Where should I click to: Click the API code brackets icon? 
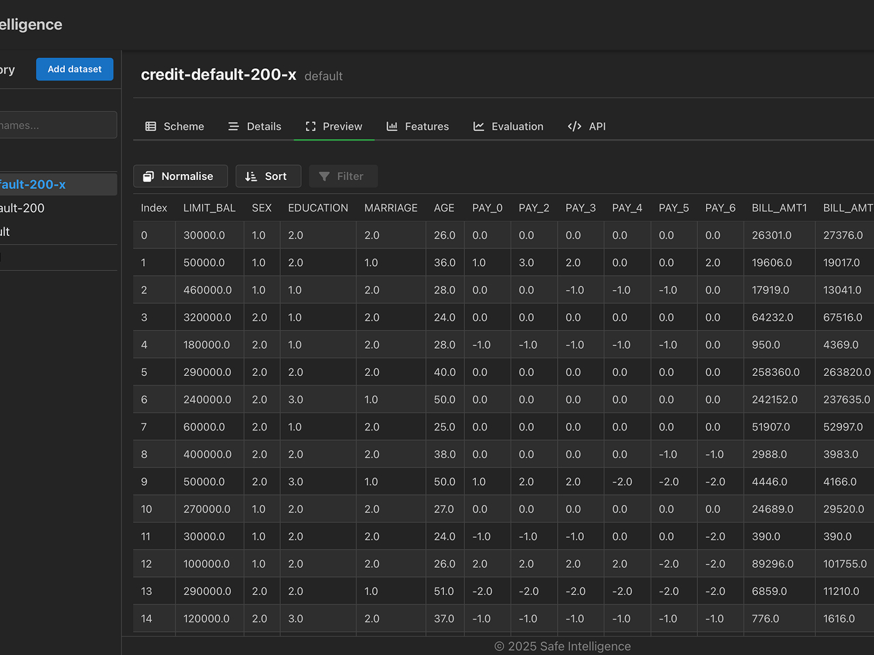click(574, 126)
